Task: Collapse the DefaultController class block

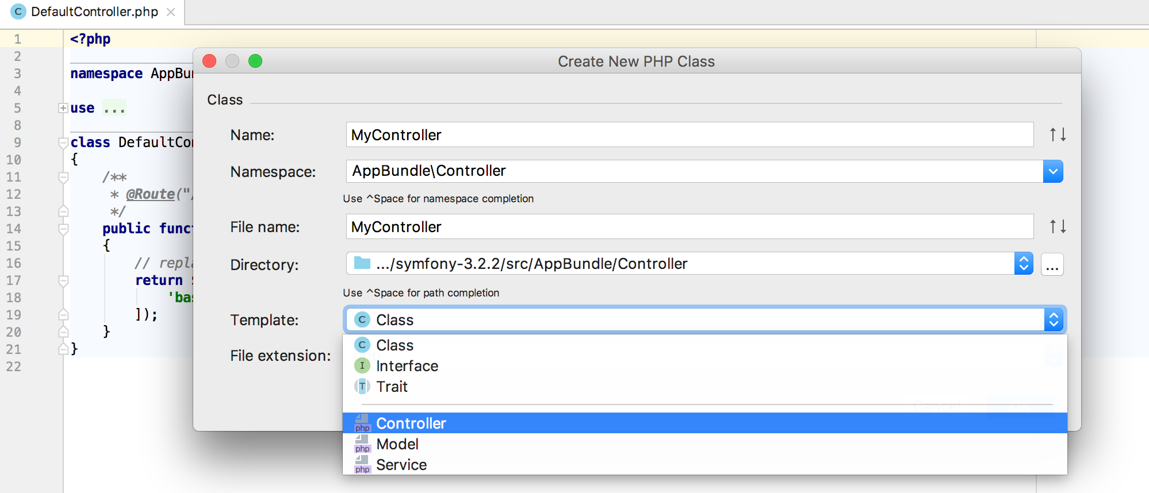Action: click(63, 142)
